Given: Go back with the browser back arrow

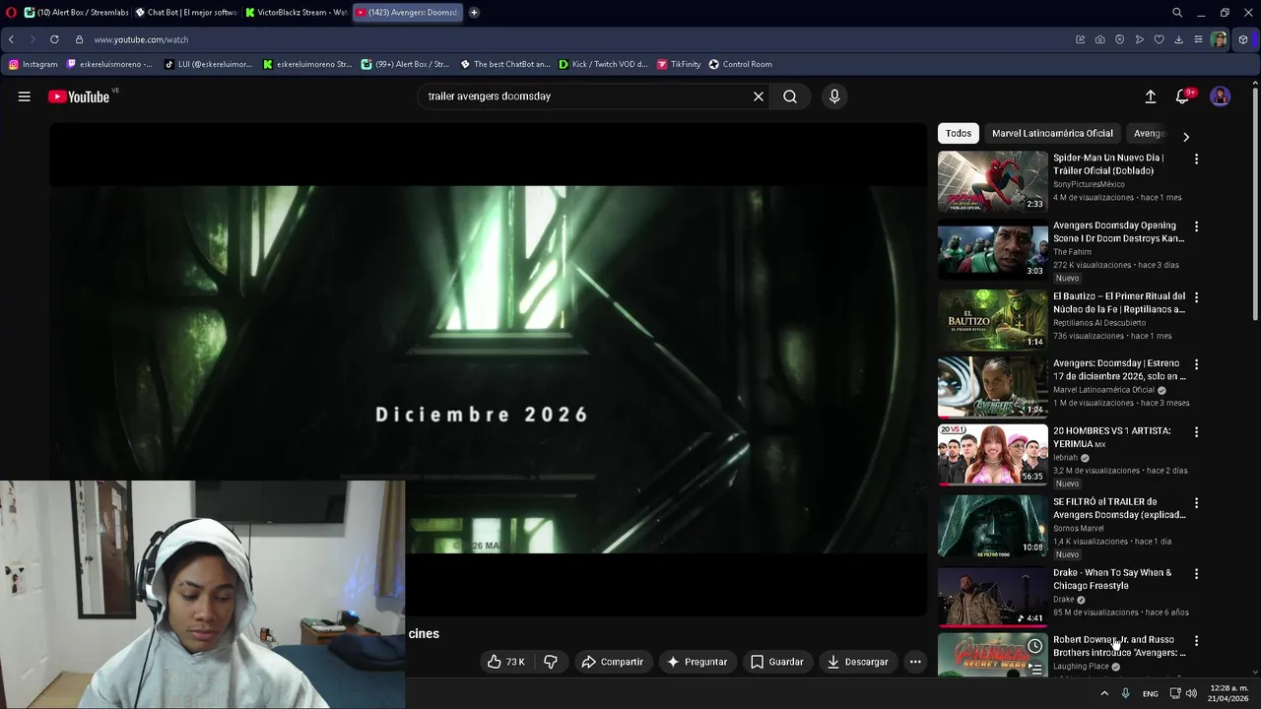Looking at the screenshot, I should coord(11,39).
